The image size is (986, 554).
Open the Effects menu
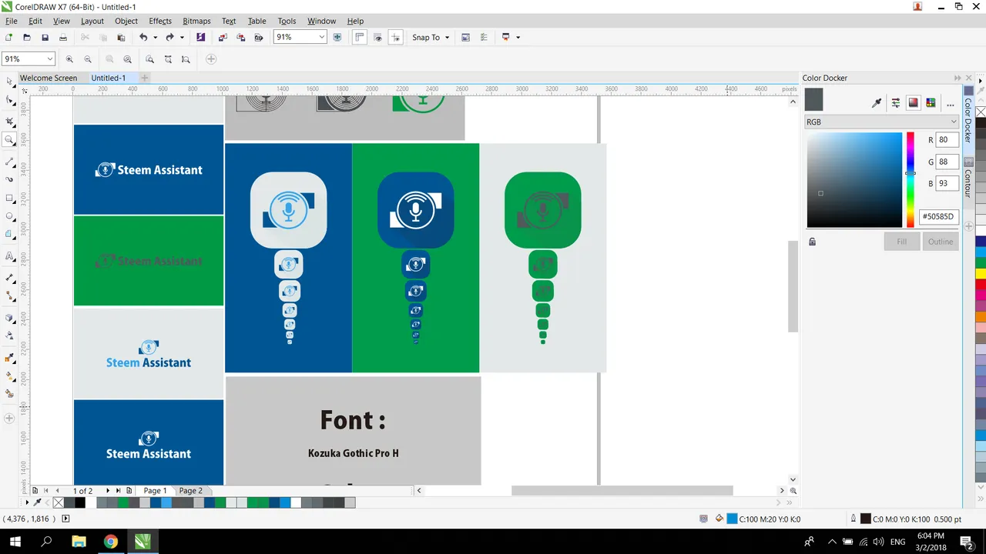point(160,21)
